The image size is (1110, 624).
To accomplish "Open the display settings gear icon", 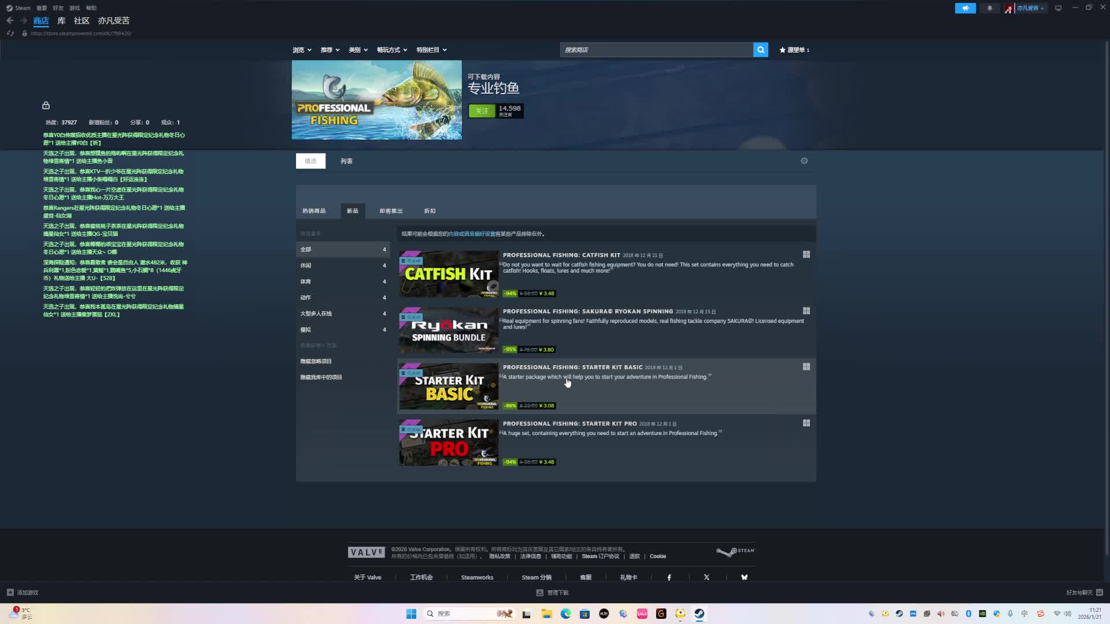I will (804, 161).
